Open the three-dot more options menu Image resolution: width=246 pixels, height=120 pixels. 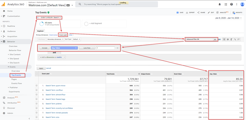[x=237, y=4]
